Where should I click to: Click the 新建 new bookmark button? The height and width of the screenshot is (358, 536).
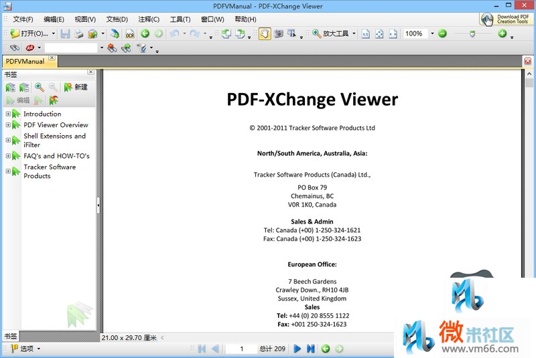pos(76,88)
